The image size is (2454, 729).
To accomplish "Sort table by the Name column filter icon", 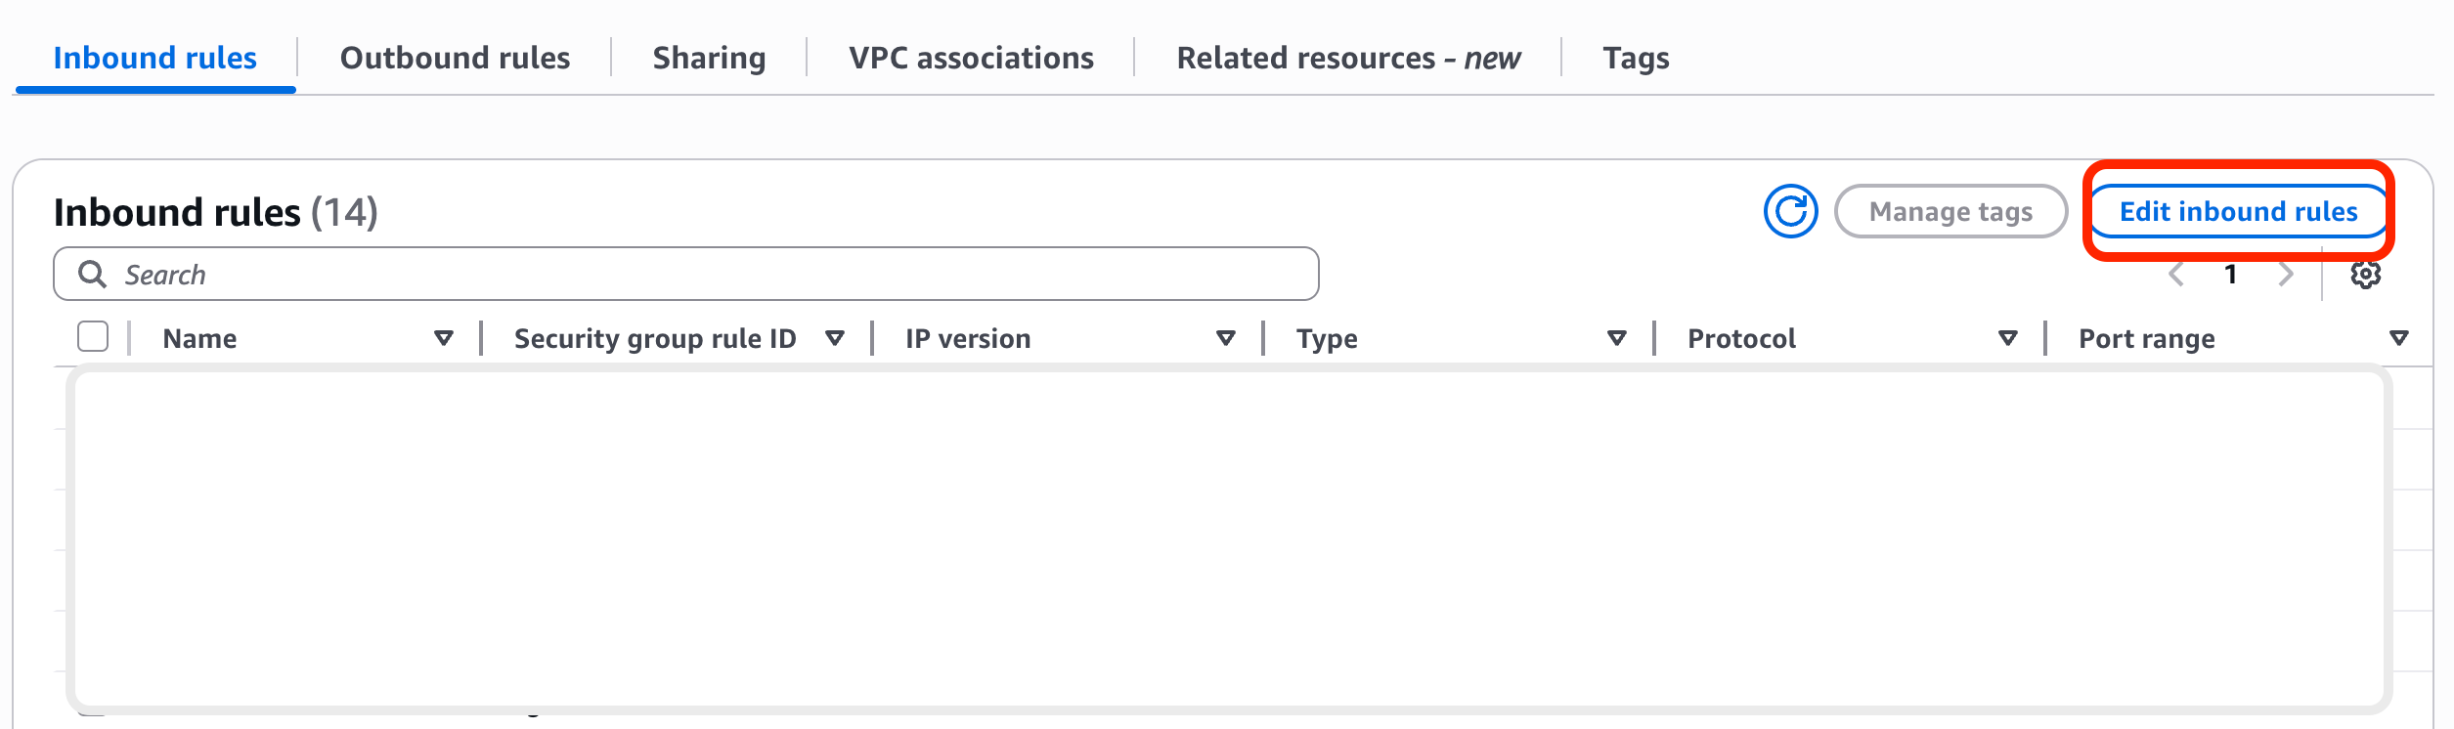I will 445,338.
